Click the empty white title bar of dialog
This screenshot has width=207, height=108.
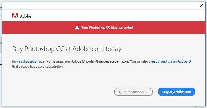pyautogui.click(x=100, y=6)
